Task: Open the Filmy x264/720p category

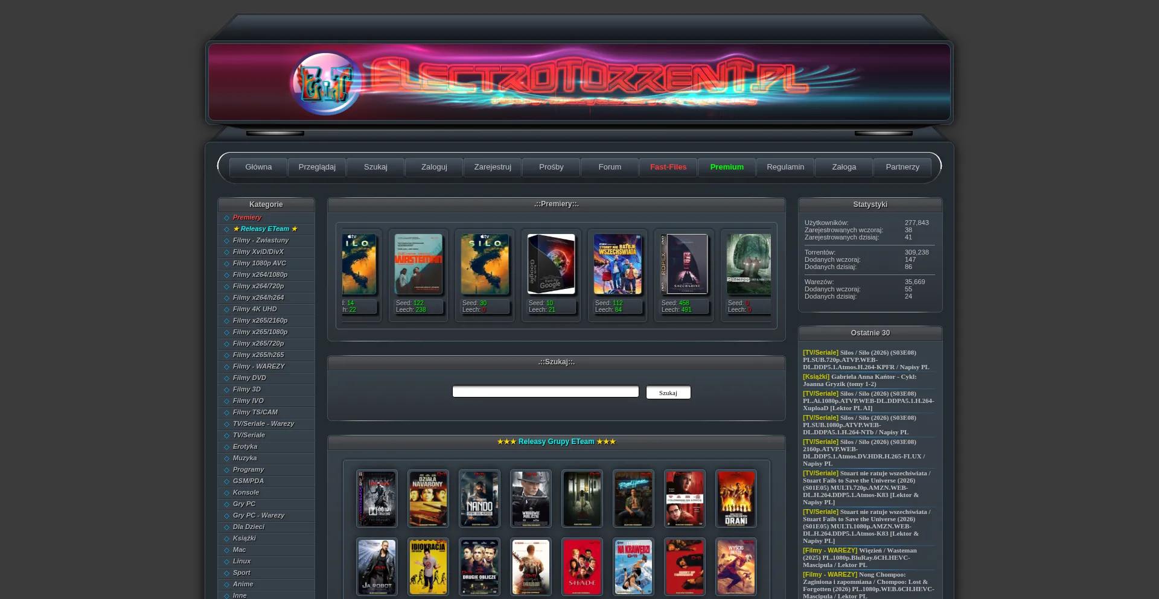Action: (x=258, y=287)
